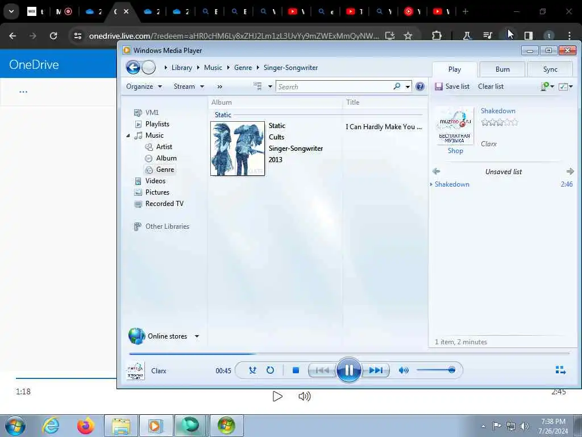Screen dimensions: 582x437
Task: Click OneDrive page volume icon
Action: tap(305, 397)
